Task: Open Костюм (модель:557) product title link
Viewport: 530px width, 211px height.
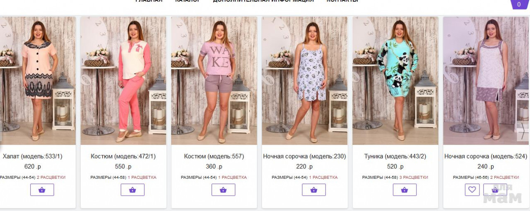Action: coord(214,156)
